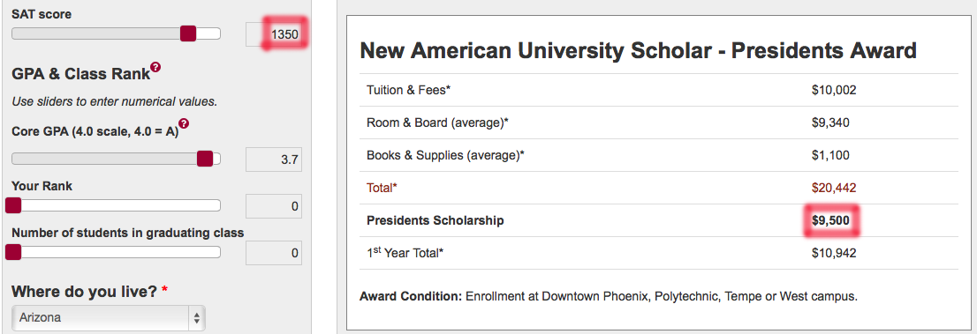The width and height of the screenshot is (977, 334).
Task: Click the Core GPA field showing 3.7
Action: pos(274,160)
